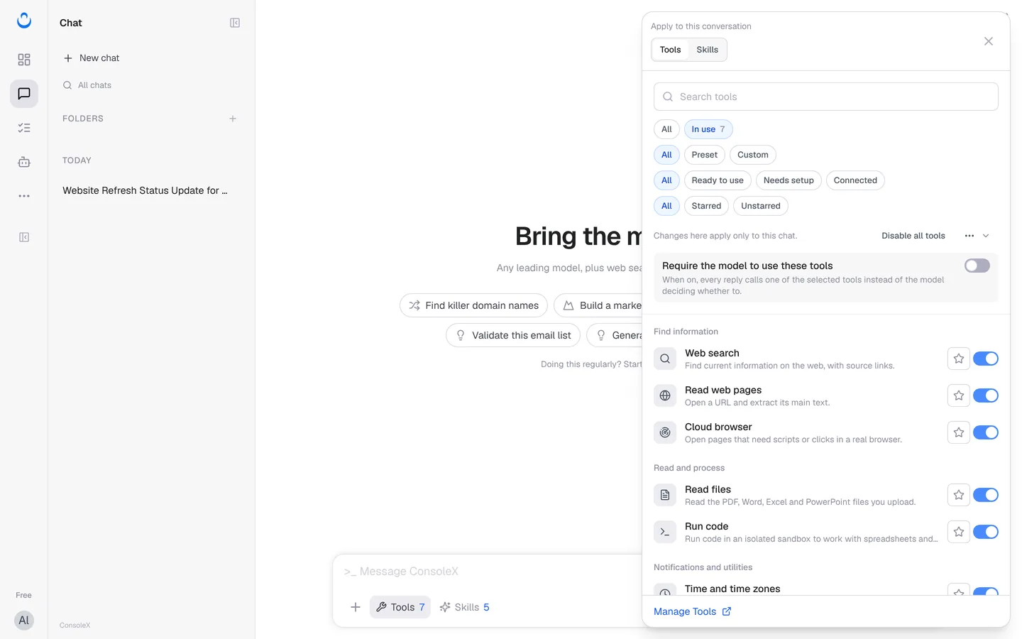Star the Web search tool
This screenshot has width=1022, height=639.
[x=959, y=359]
